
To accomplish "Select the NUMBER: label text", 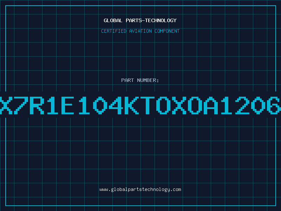I will (x=148, y=80).
